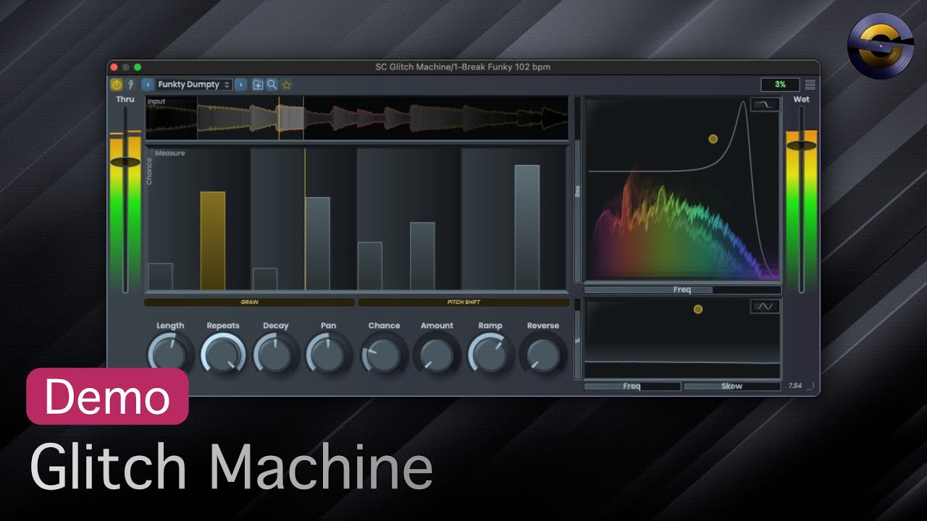This screenshot has height=521, width=927.
Task: Click the Reverse knob
Action: [543, 354]
